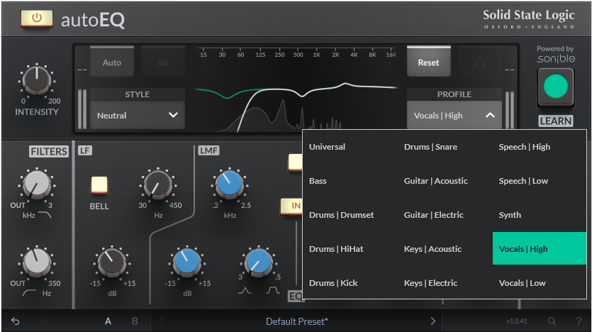The width and height of the screenshot is (592, 332).
Task: Click the headphones listen icon
Action: coord(480,62)
